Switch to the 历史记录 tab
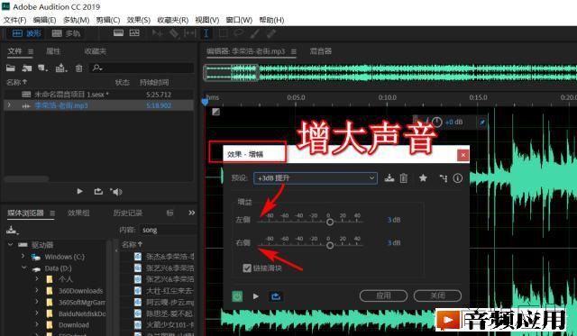577x336 pixels. point(128,213)
